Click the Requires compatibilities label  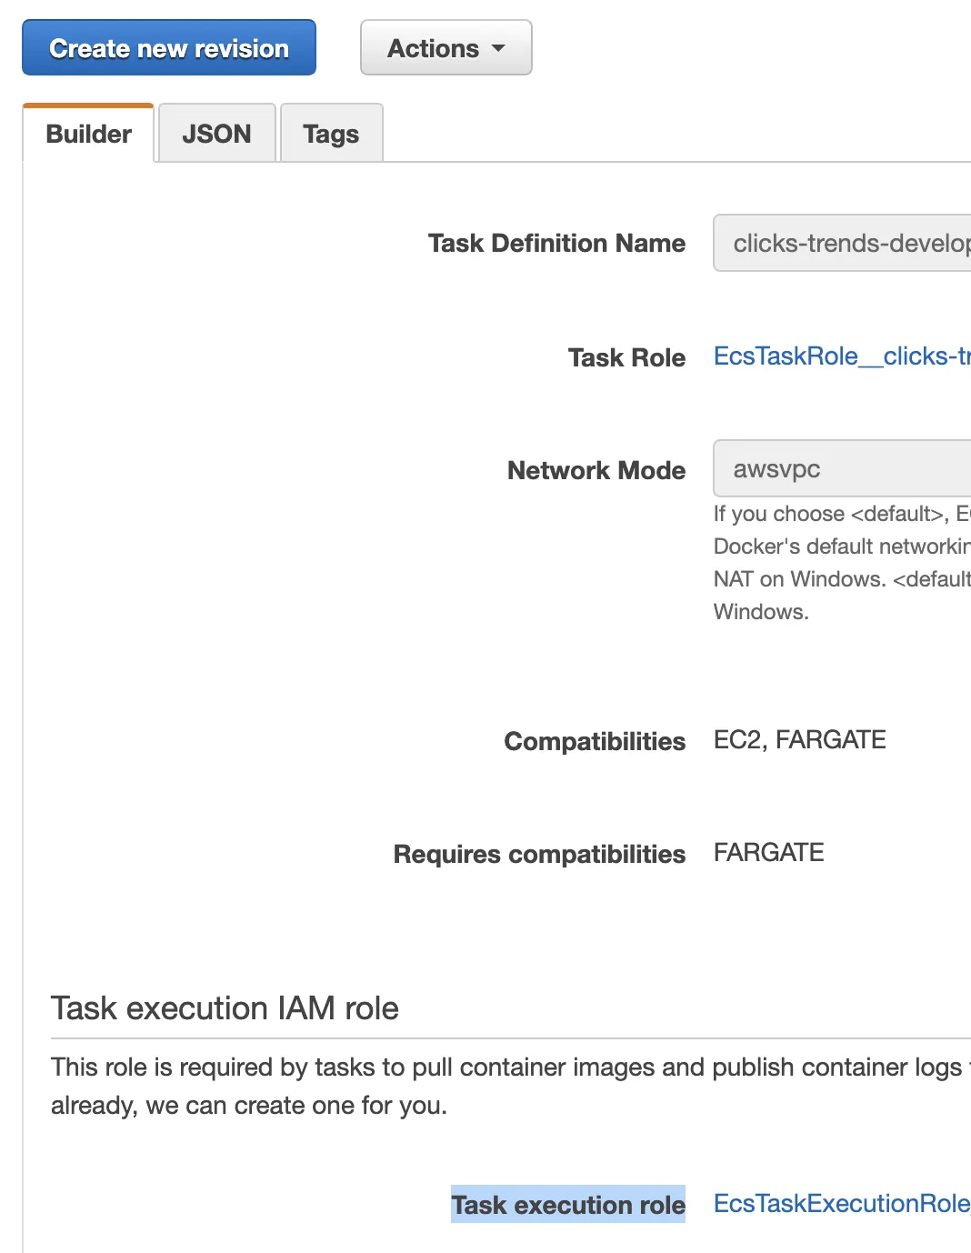tap(539, 855)
